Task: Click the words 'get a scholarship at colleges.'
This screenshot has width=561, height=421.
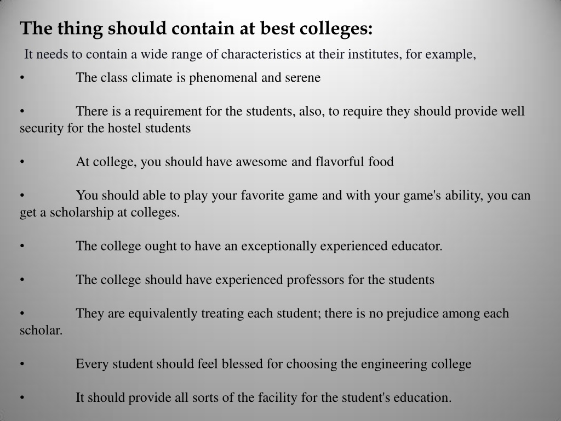Action: click(x=100, y=213)
